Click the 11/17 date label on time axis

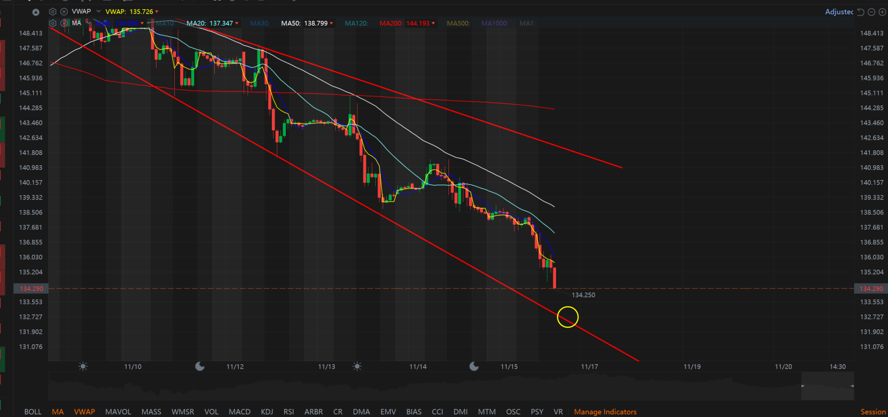coord(589,367)
